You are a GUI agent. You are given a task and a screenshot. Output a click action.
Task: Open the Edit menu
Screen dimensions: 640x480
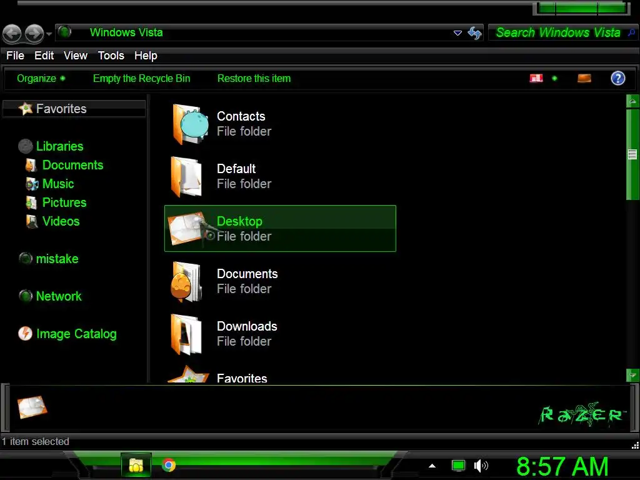[x=44, y=56]
